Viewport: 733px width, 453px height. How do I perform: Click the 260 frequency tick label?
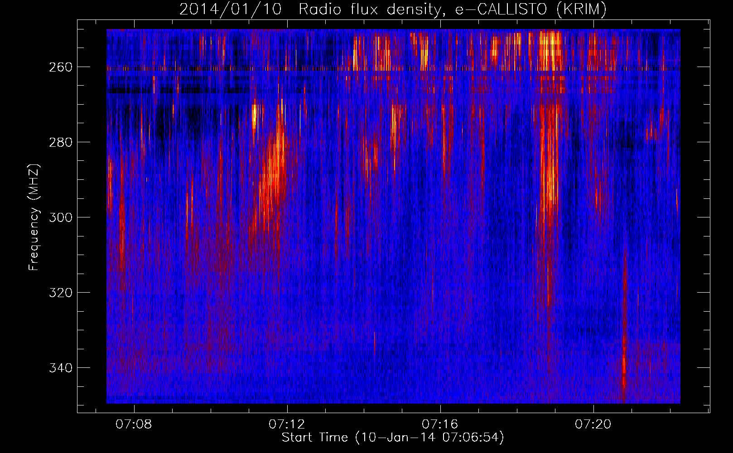pos(60,67)
